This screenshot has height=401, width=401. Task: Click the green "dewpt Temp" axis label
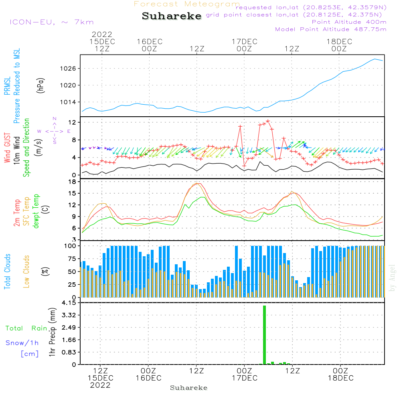pos(36,211)
